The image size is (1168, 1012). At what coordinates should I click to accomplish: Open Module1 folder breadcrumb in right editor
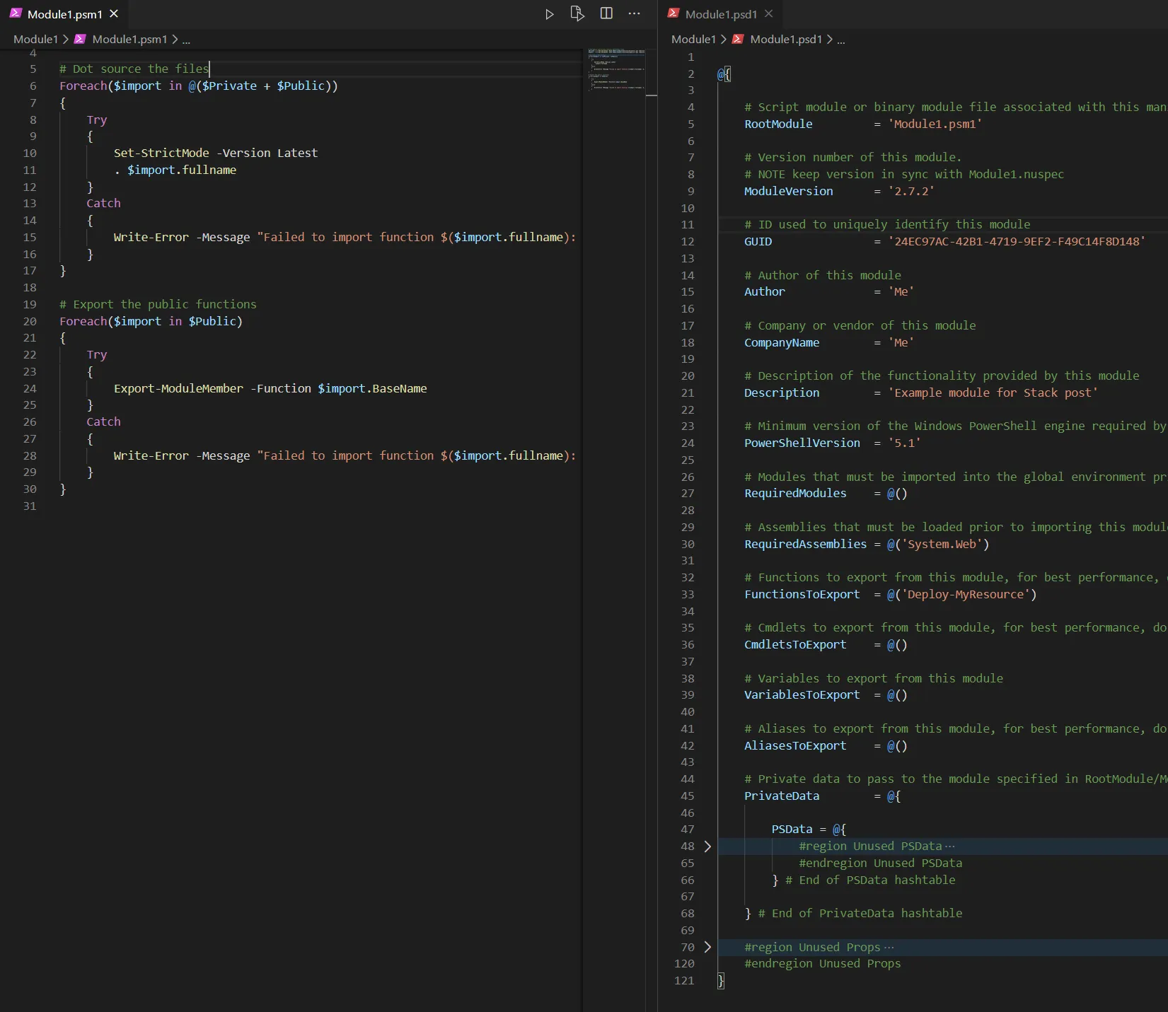pyautogui.click(x=693, y=40)
